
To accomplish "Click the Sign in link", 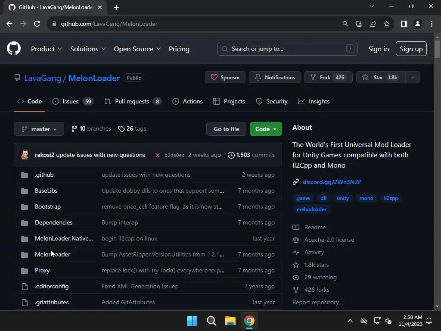I will pyautogui.click(x=379, y=49).
